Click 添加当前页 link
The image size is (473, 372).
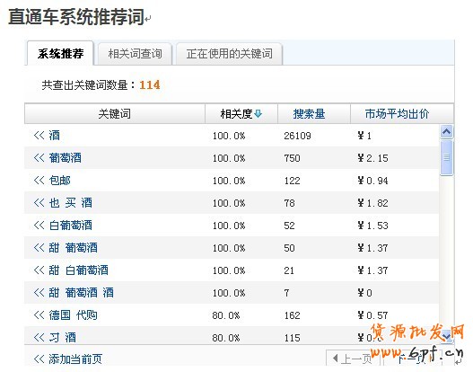pos(75,359)
